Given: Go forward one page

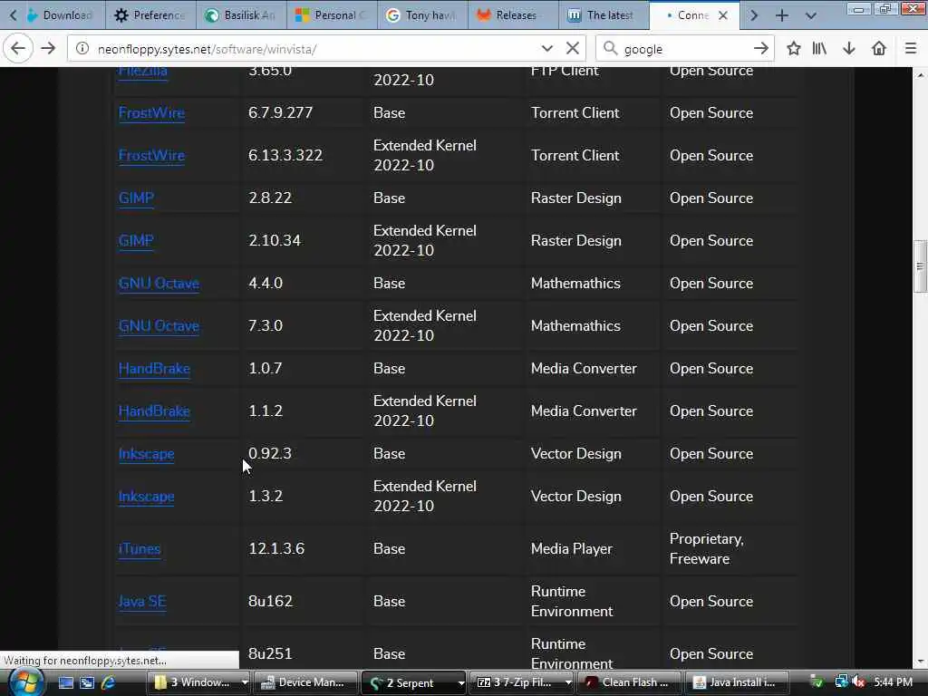Looking at the screenshot, I should tap(49, 49).
